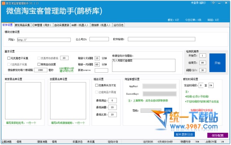
Task: Switch to the 群发商品采集 tab
Action: [22, 25]
